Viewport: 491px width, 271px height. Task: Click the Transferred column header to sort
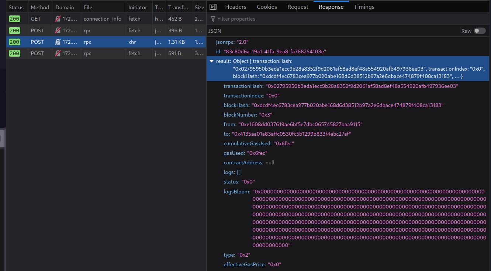(x=179, y=7)
